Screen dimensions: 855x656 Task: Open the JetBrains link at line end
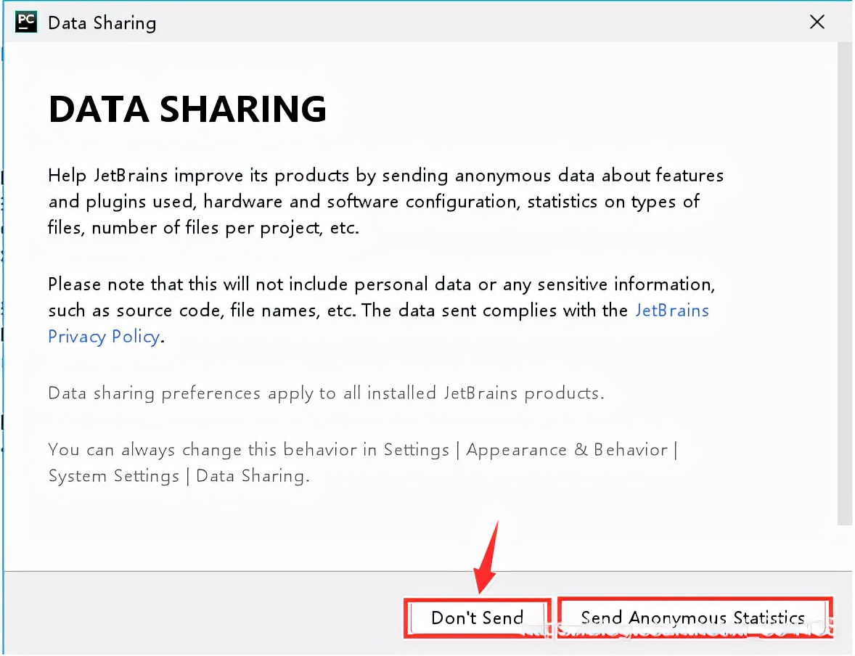click(x=672, y=311)
